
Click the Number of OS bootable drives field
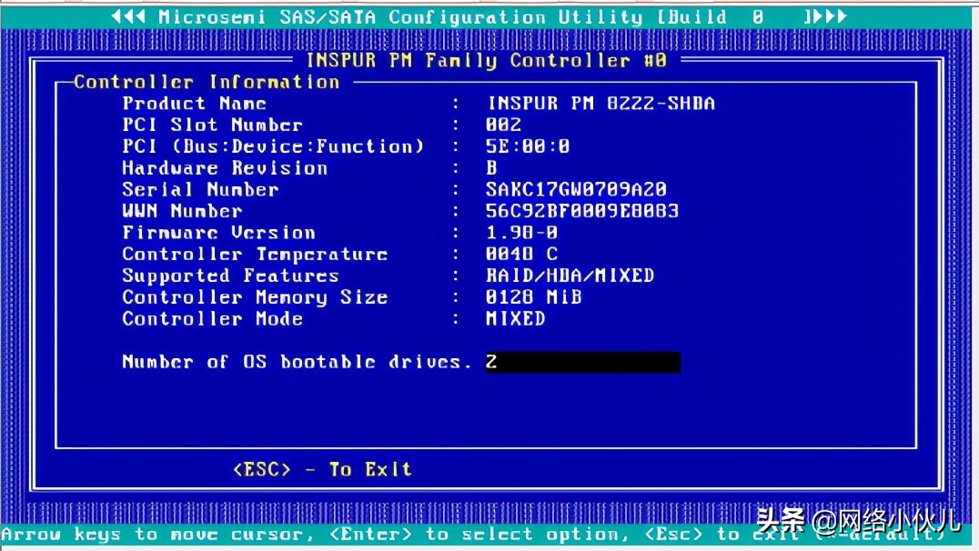tap(582, 362)
